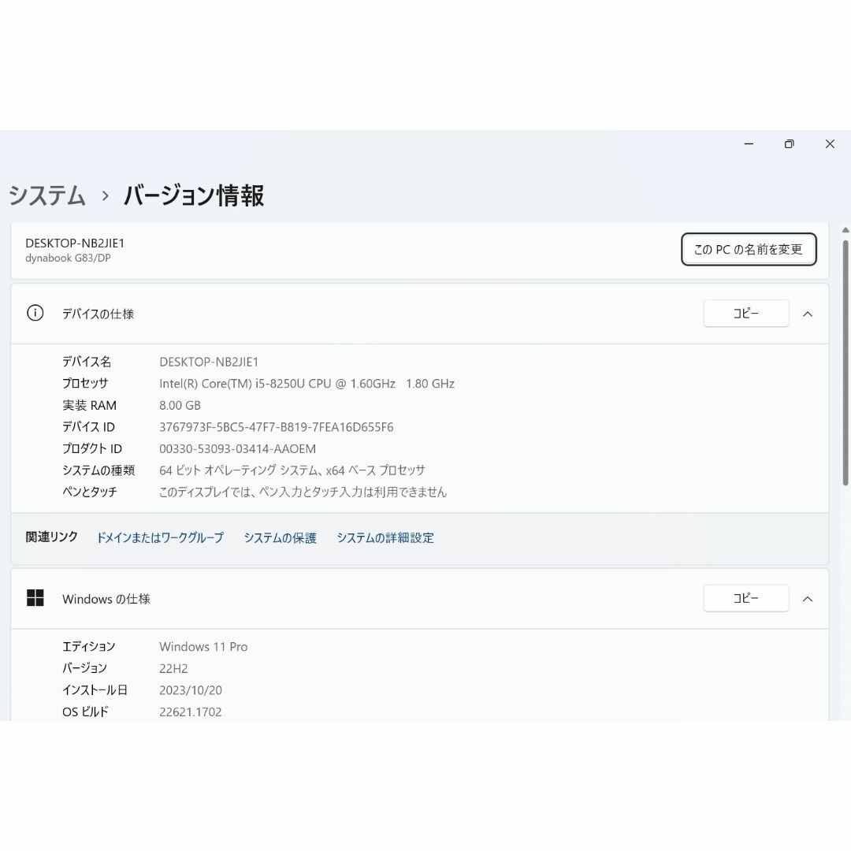
Task: Copy the device specifications with コピー button
Action: [746, 313]
